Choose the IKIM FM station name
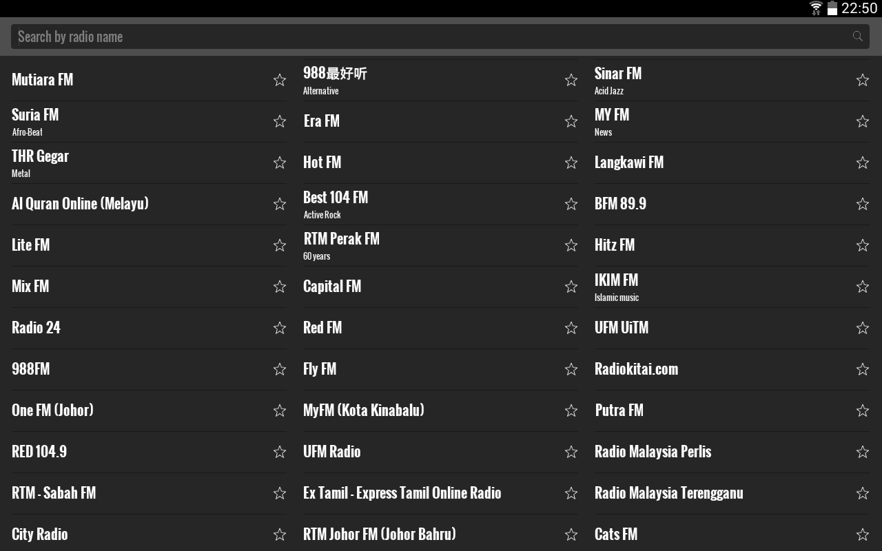 pyautogui.click(x=616, y=280)
